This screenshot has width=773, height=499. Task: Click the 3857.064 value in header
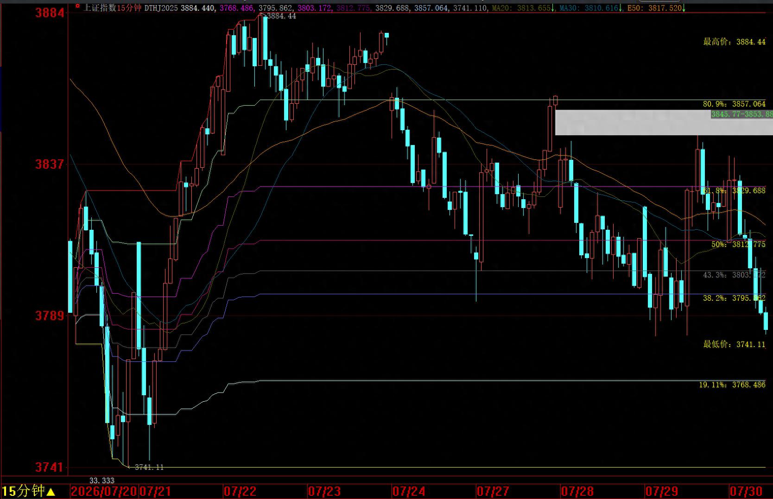[432, 8]
